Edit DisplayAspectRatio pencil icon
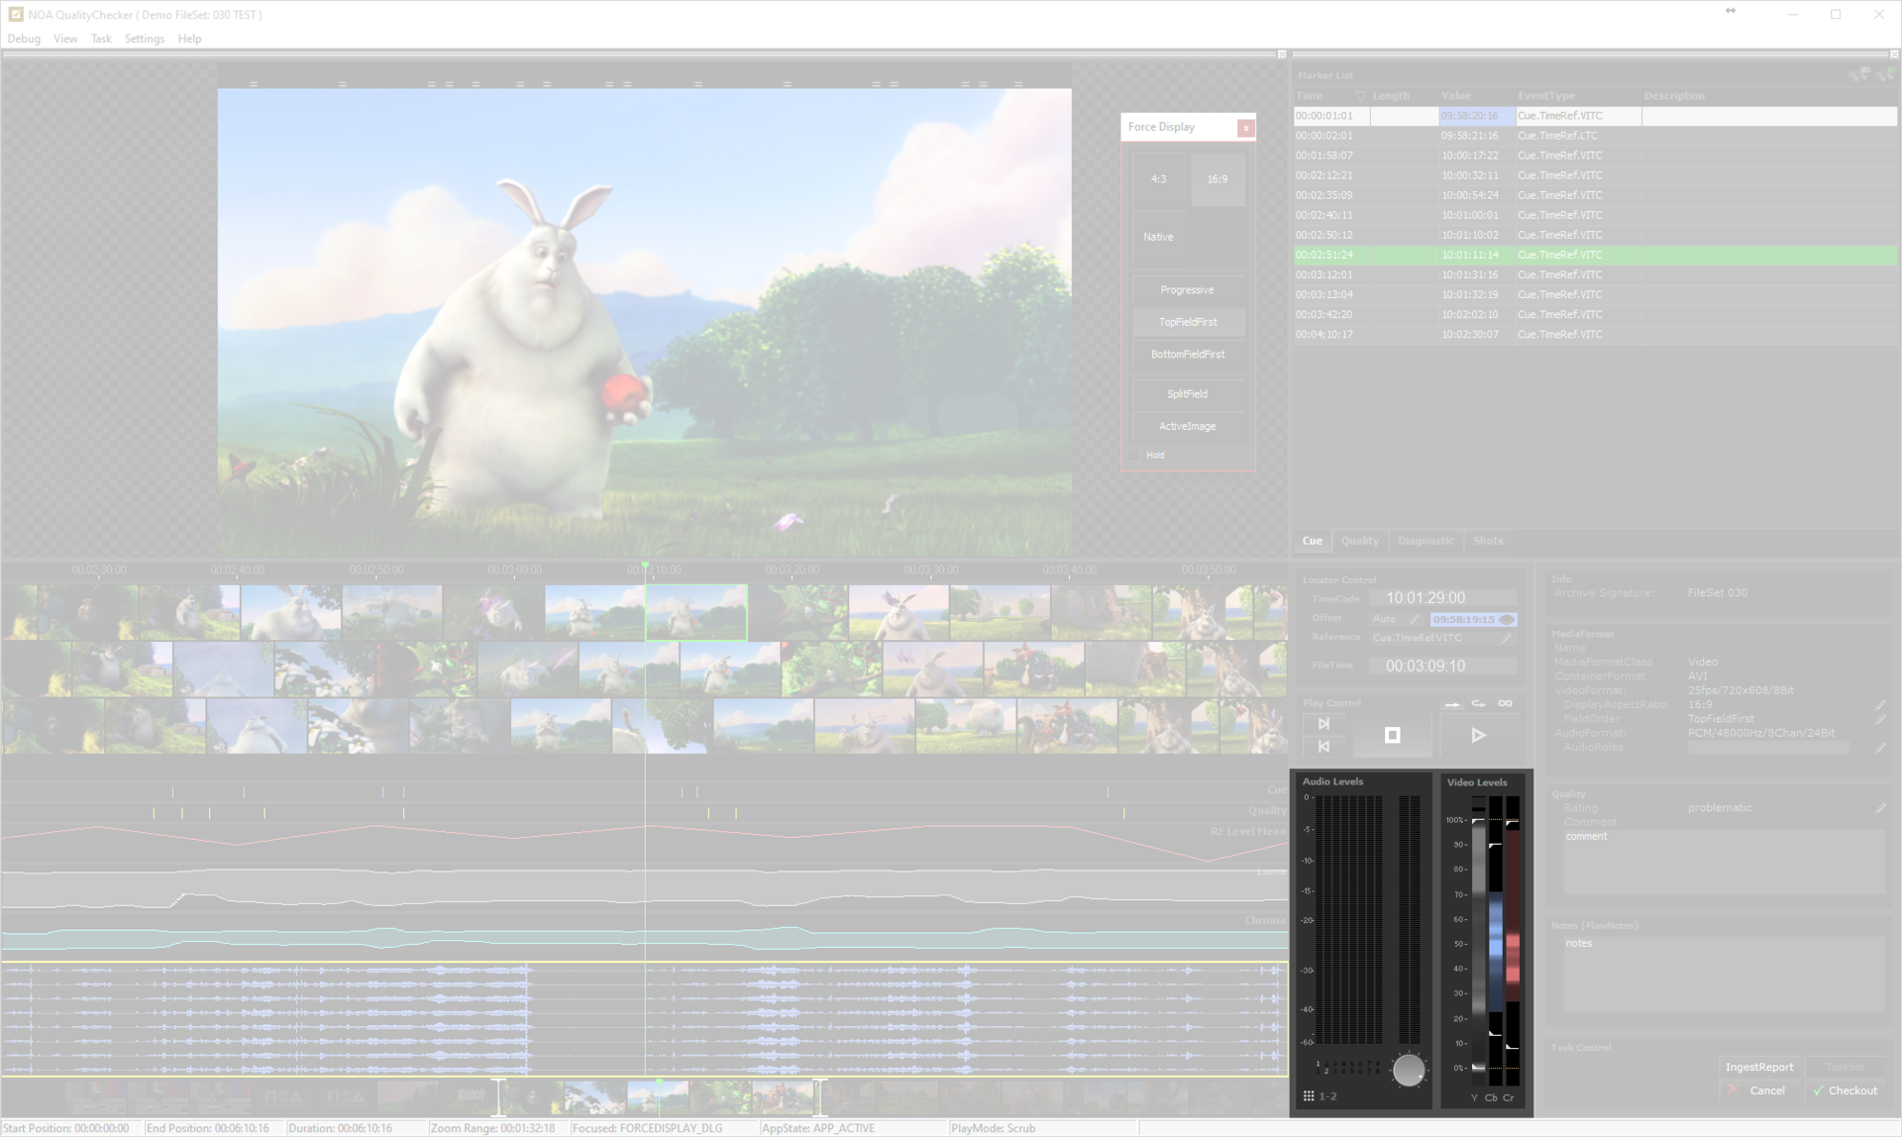This screenshot has height=1137, width=1902. (1880, 705)
